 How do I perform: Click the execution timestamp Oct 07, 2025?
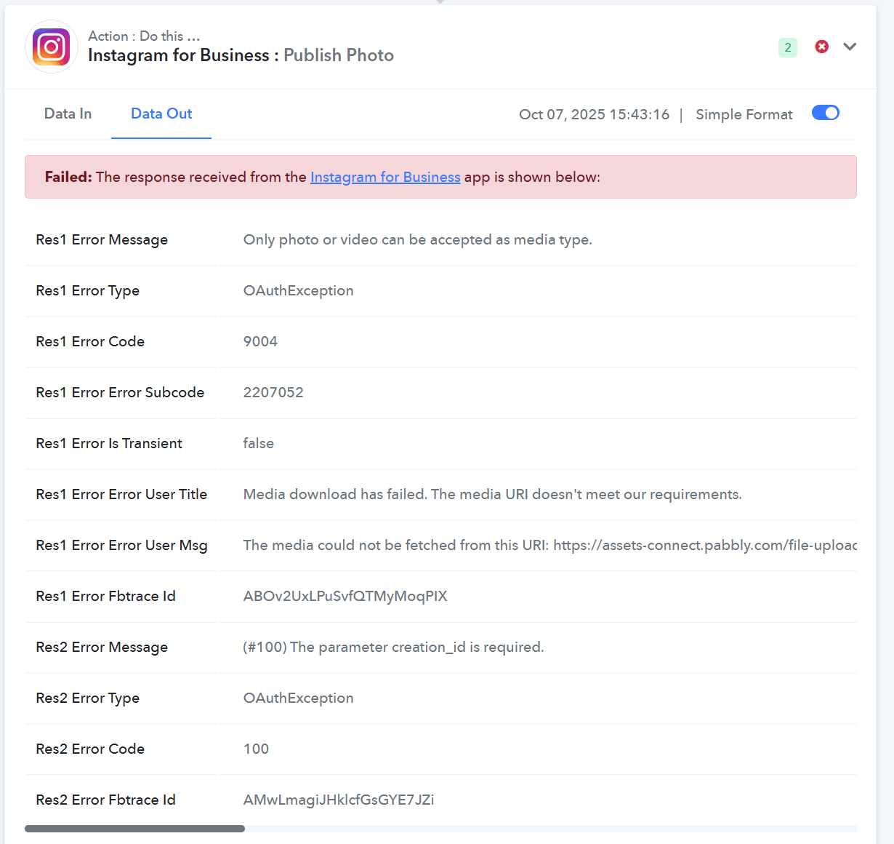click(x=593, y=114)
